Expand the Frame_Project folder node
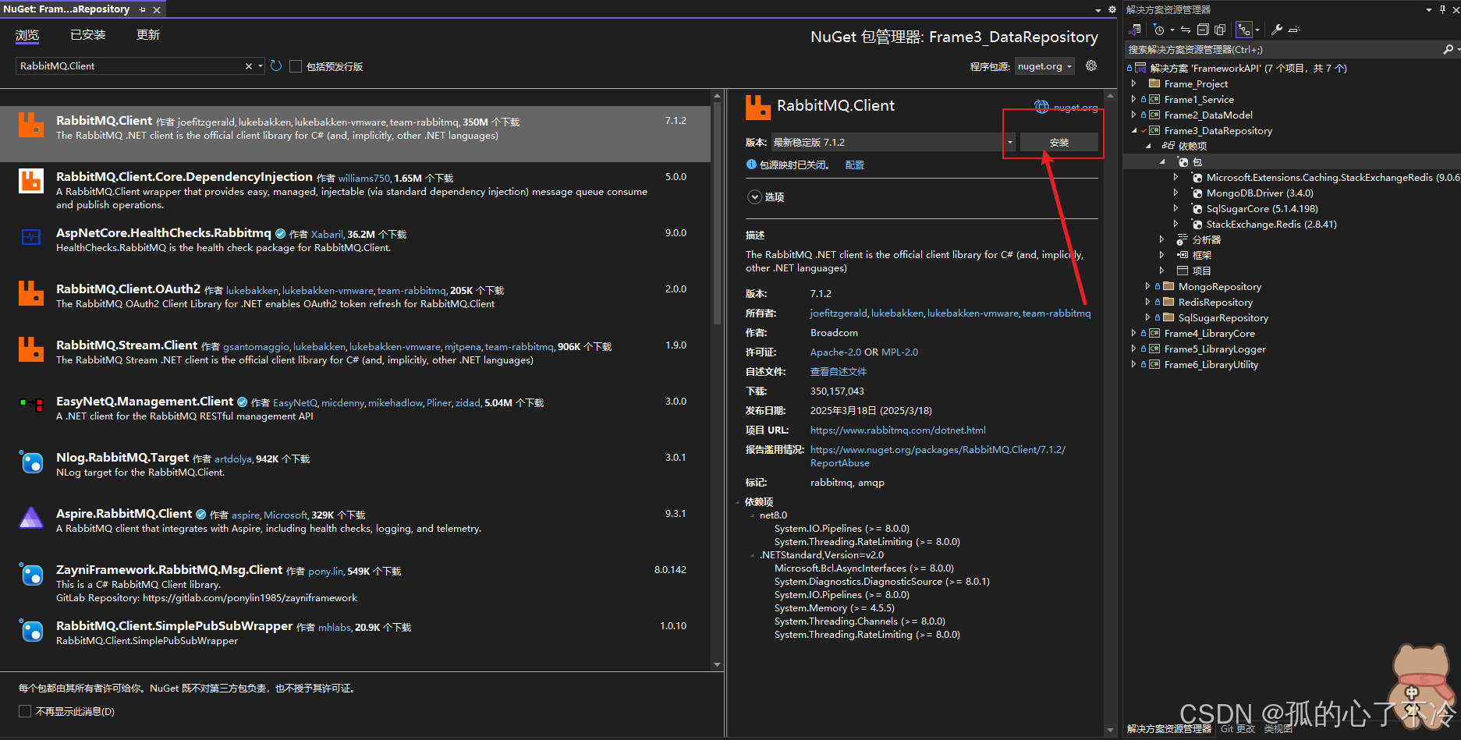This screenshot has width=1461, height=740. coord(1134,83)
